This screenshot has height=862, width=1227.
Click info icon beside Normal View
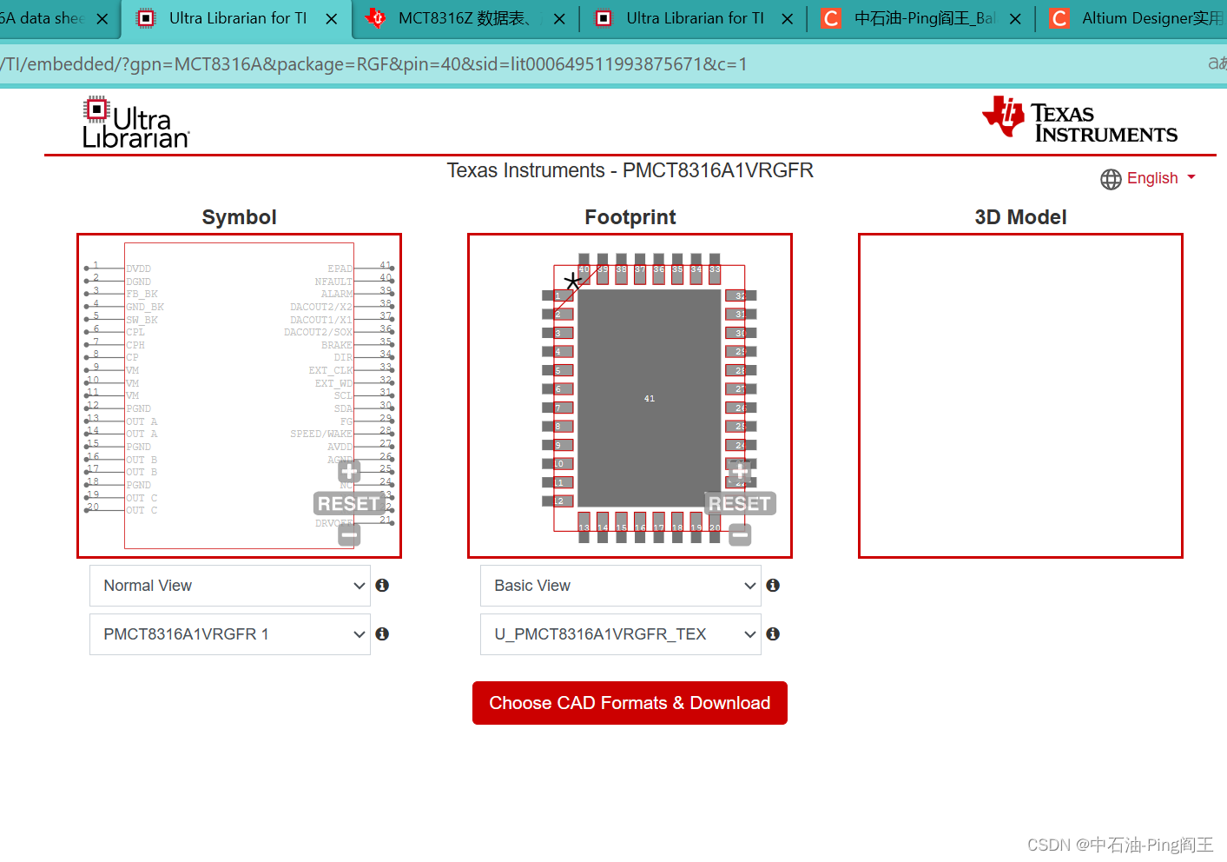[x=382, y=586]
